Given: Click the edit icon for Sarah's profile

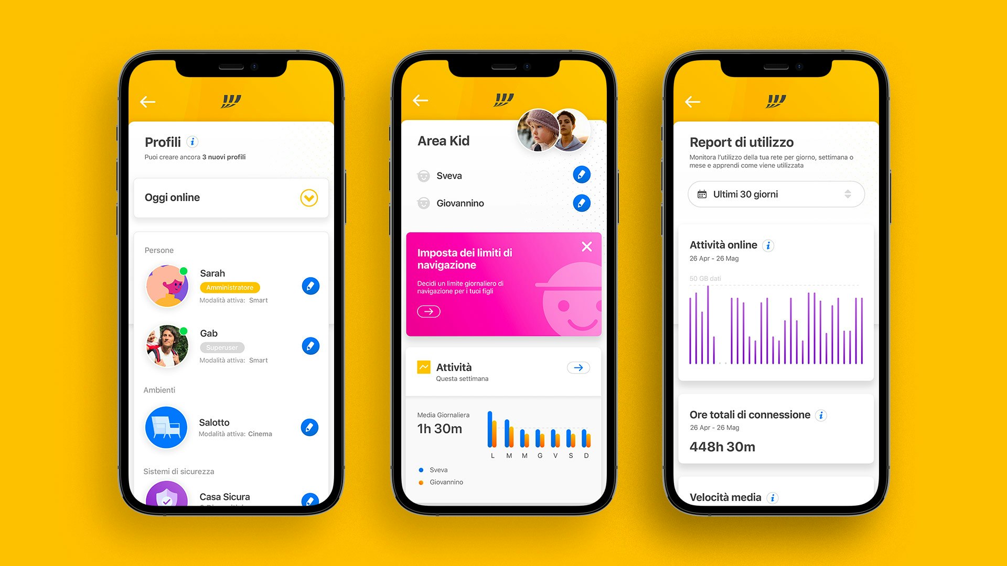Looking at the screenshot, I should tap(311, 280).
